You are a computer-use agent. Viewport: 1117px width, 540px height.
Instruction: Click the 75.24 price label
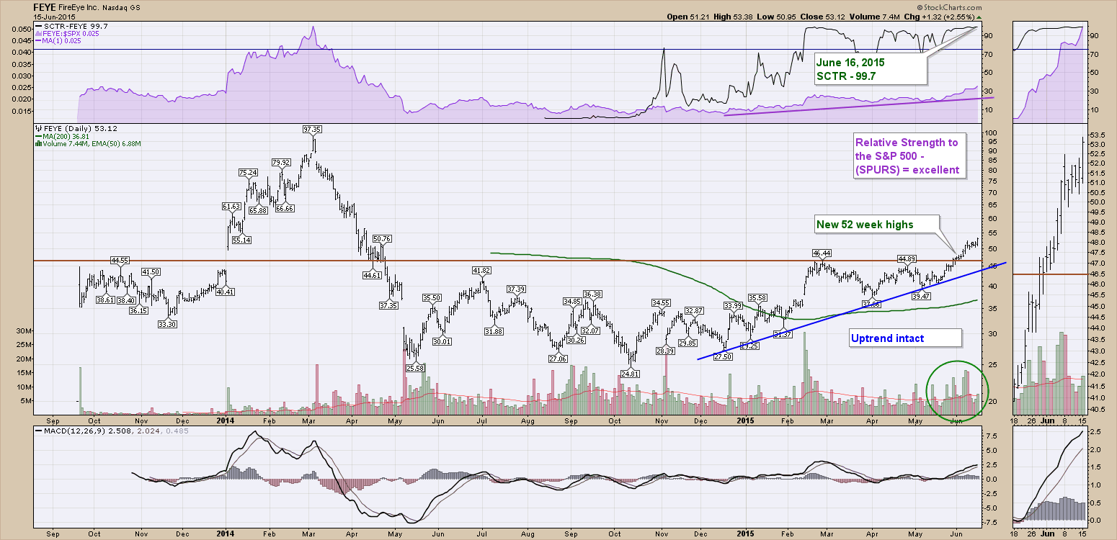(248, 173)
